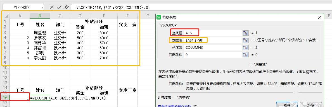Click cell containing 黎明
332x107 pixels.
pyautogui.click(x=40, y=53)
